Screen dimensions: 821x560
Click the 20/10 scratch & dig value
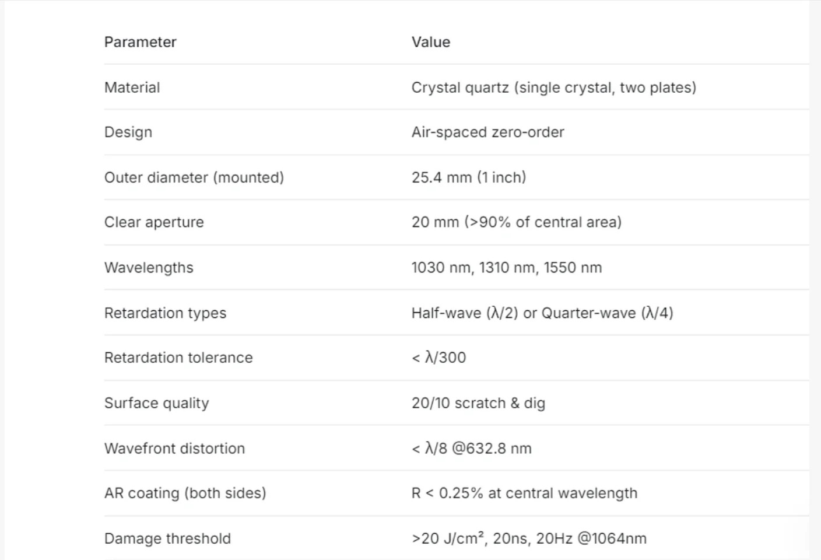478,403
